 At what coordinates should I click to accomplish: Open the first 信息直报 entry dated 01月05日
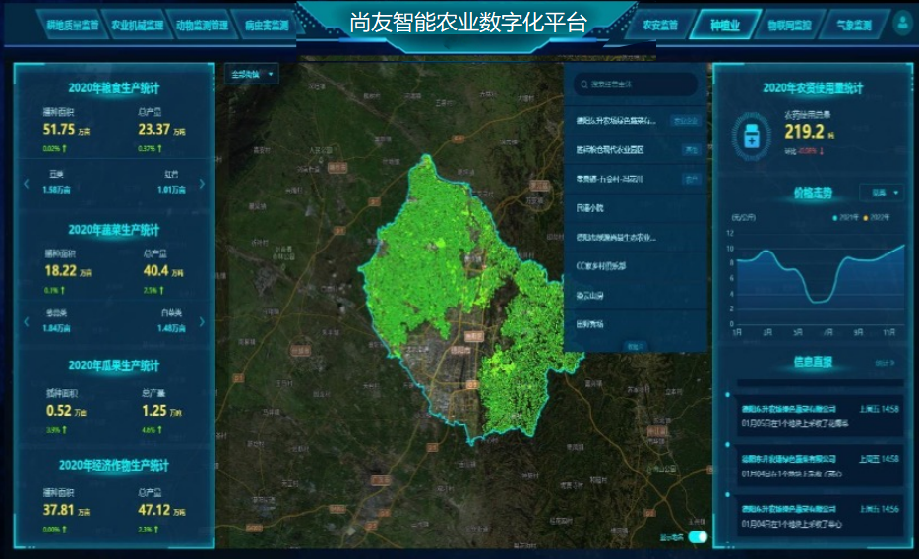(820, 416)
